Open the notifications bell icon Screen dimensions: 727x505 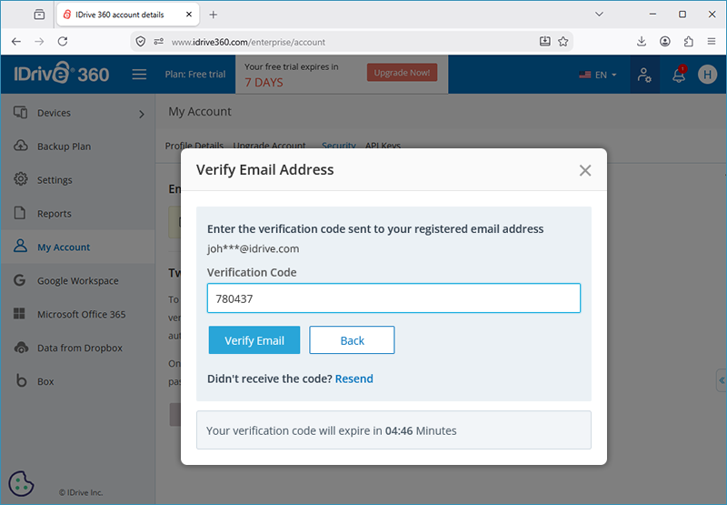tap(679, 75)
